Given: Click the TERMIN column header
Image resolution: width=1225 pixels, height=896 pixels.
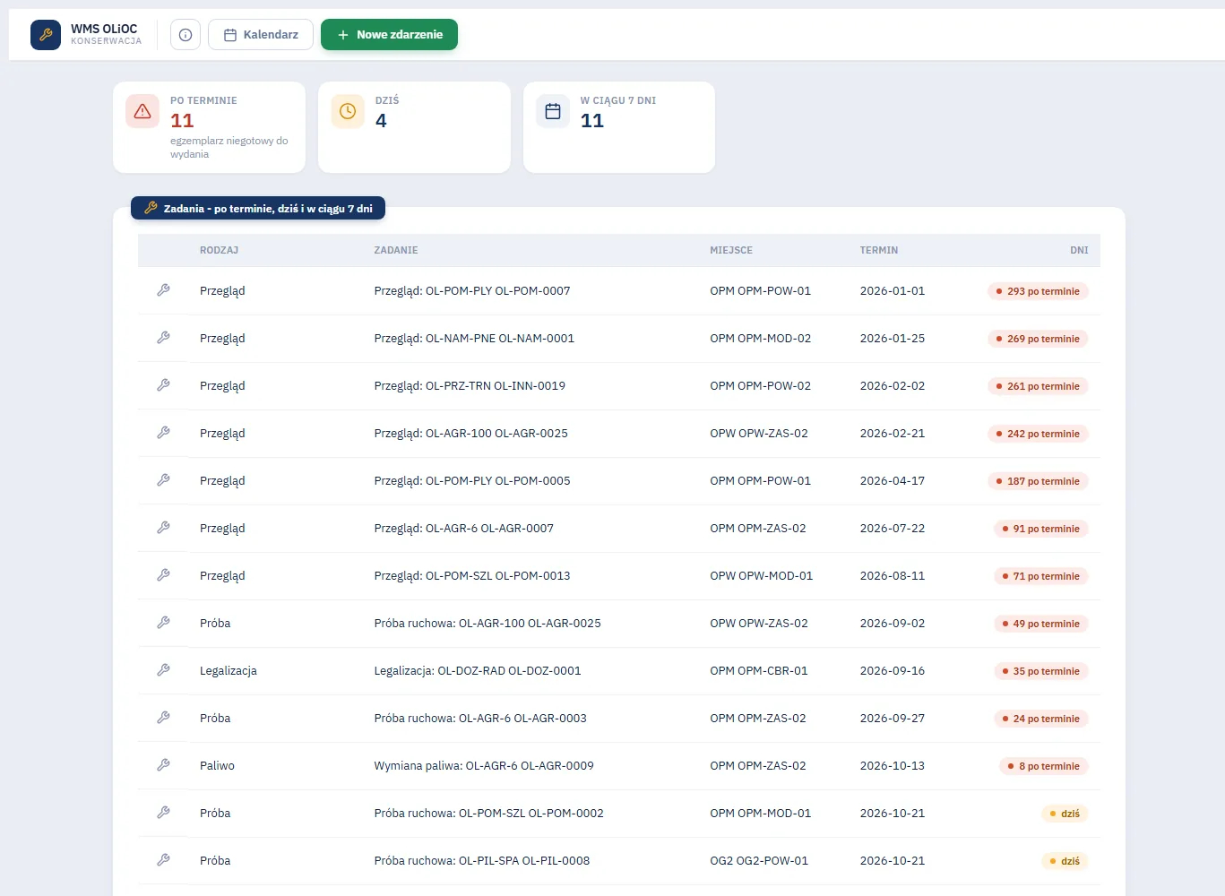Looking at the screenshot, I should tap(879, 250).
